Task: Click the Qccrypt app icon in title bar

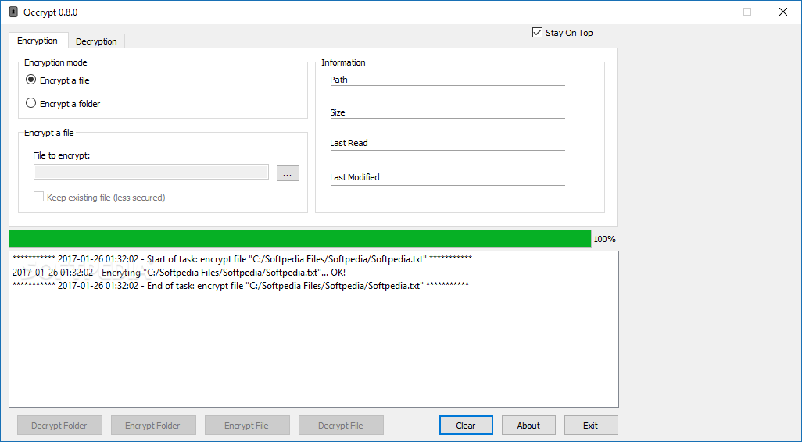Action: [x=13, y=12]
